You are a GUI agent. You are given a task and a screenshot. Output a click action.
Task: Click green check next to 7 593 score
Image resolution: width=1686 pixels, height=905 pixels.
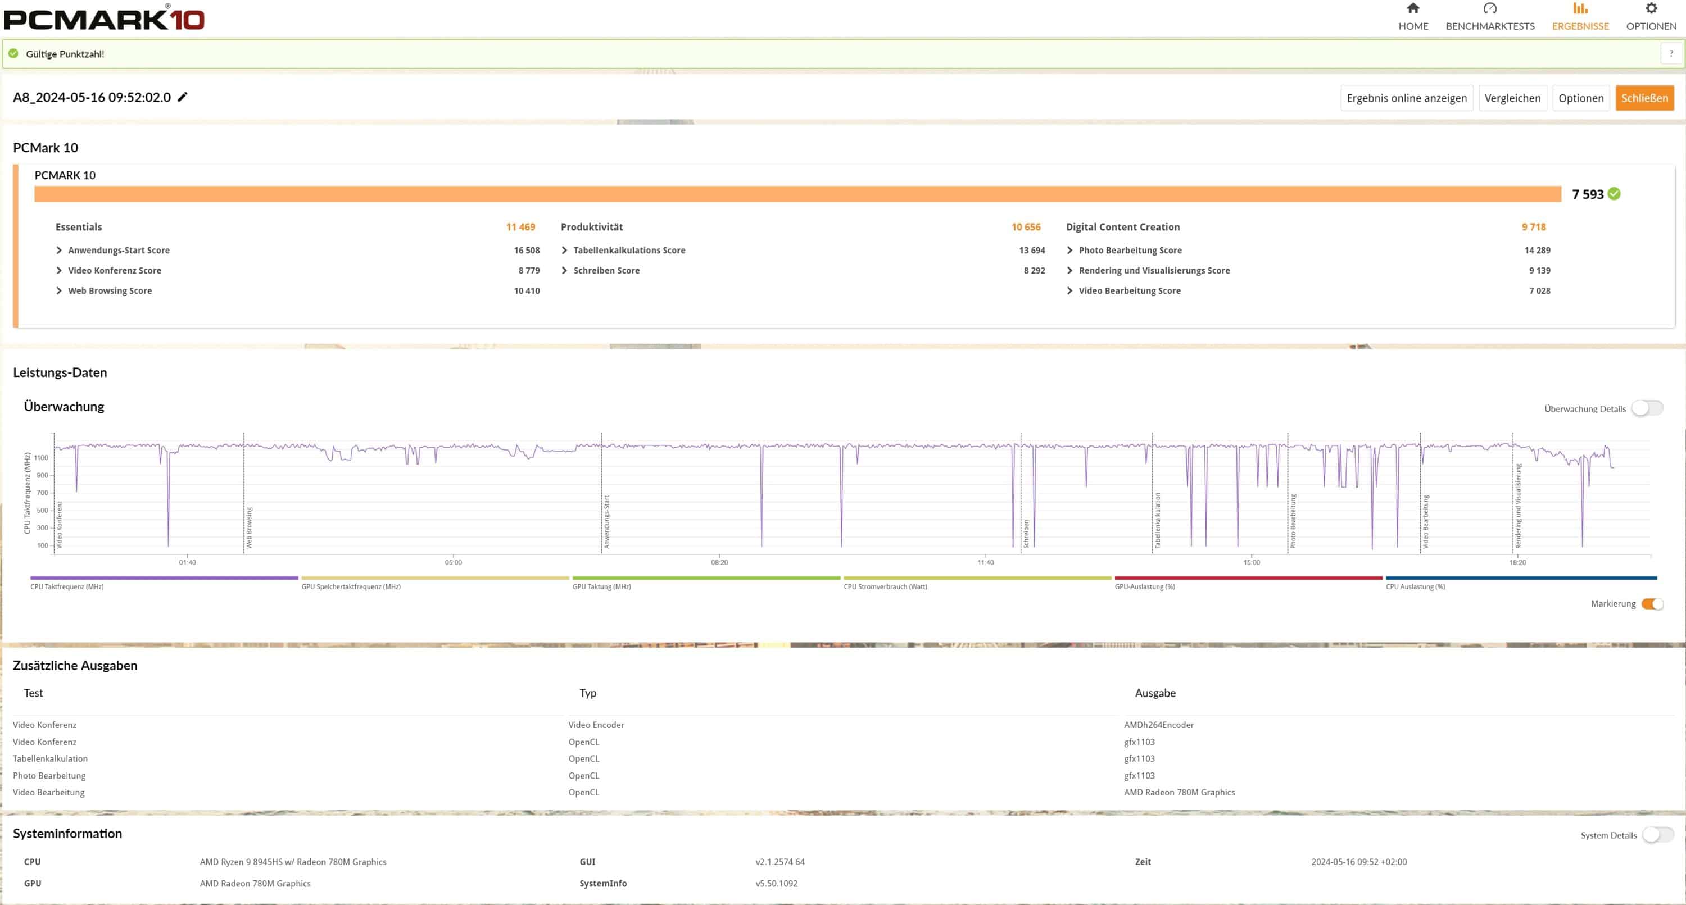coord(1614,194)
